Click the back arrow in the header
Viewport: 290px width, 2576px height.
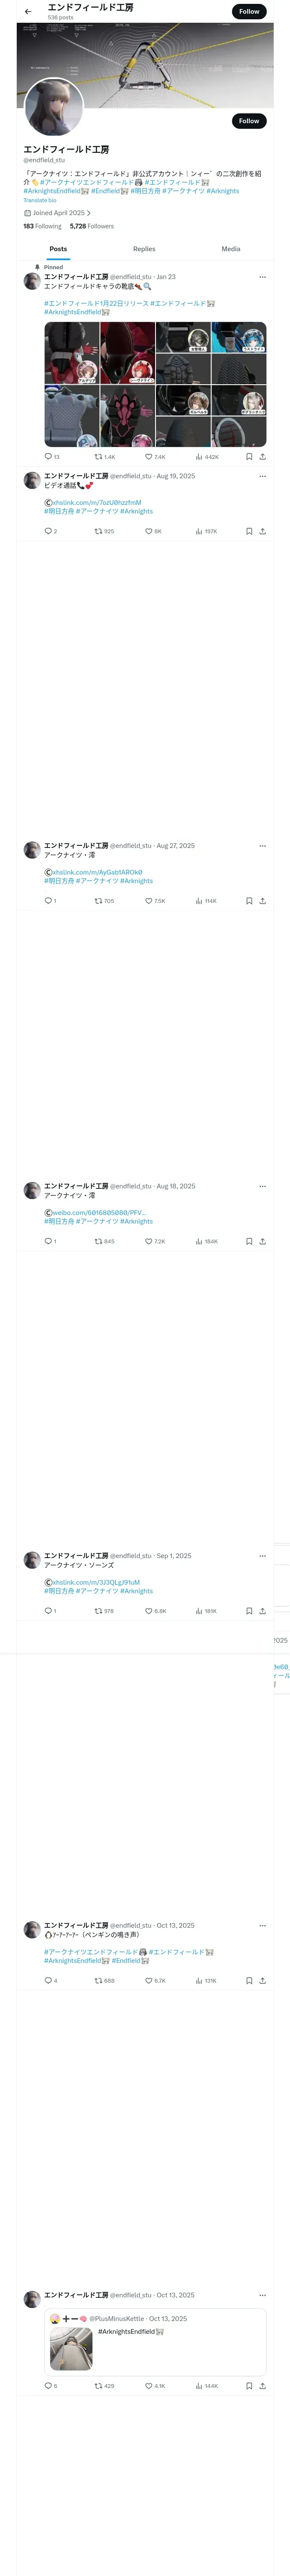(x=28, y=12)
